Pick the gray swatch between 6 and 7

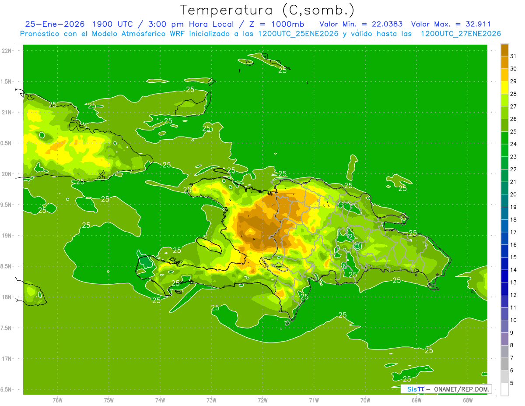click(504, 364)
